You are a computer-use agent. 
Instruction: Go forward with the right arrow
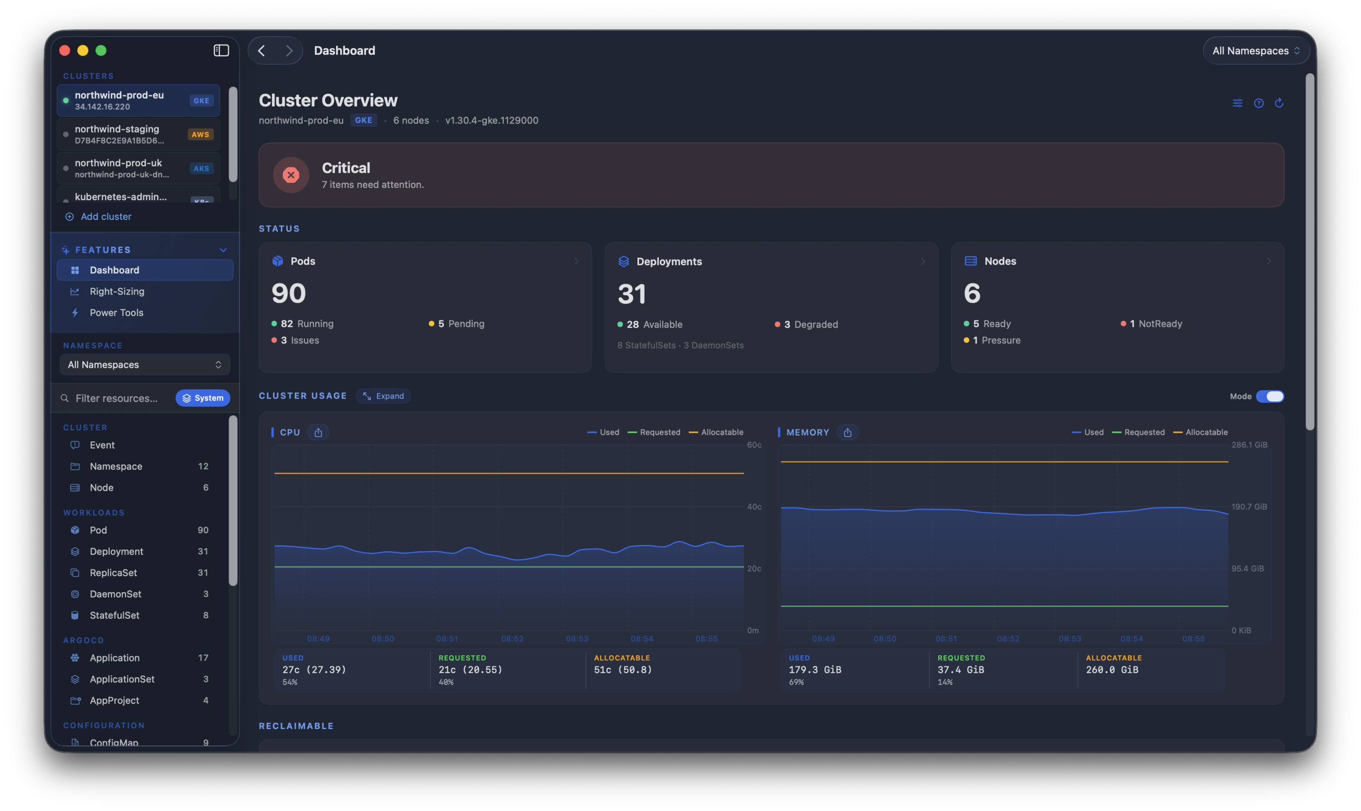[x=289, y=50]
